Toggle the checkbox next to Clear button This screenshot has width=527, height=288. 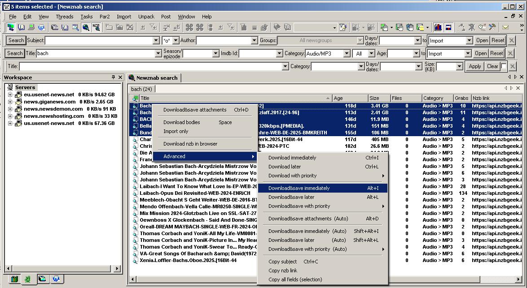click(x=504, y=66)
